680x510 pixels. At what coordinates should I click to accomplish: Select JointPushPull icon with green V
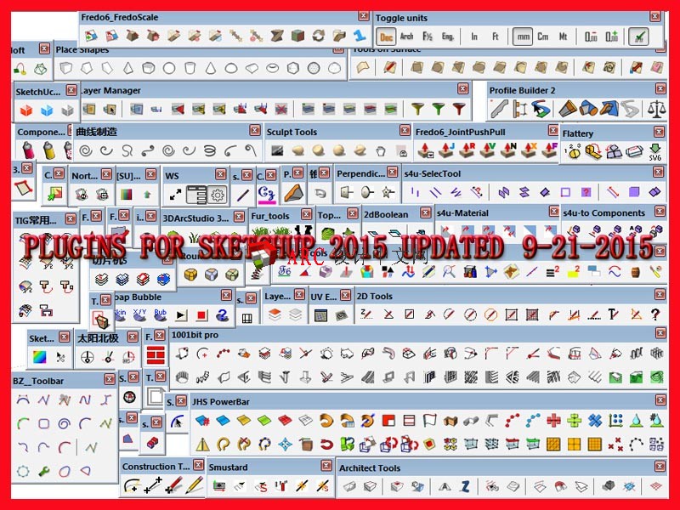(488, 150)
